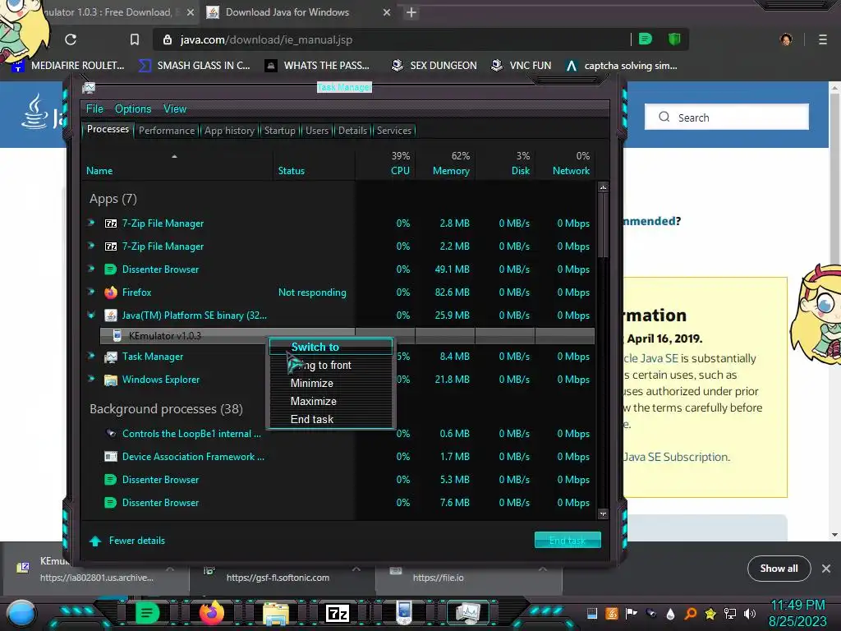
Task: Switch to the Users tab
Action: pyautogui.click(x=317, y=131)
